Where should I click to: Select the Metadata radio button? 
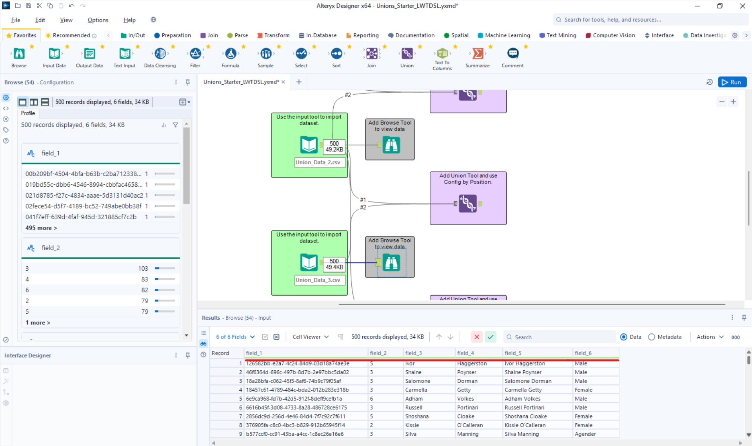651,337
